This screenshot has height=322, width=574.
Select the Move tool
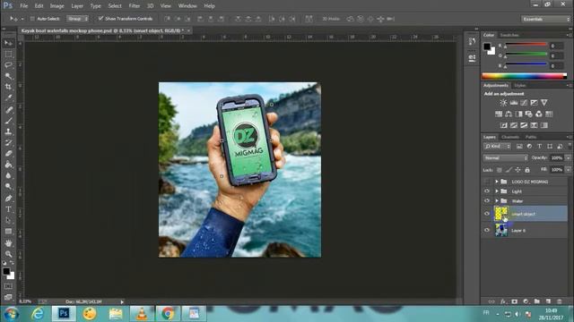8,43
